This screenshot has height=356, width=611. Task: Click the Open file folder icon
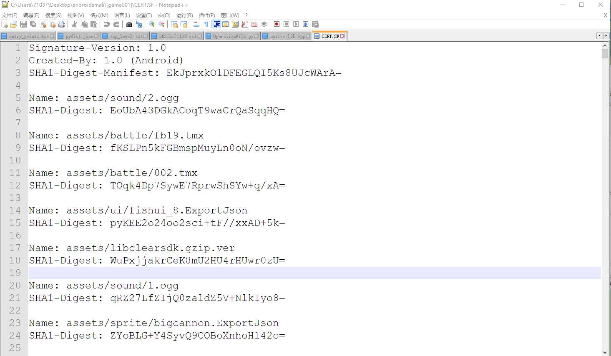[x=14, y=24]
